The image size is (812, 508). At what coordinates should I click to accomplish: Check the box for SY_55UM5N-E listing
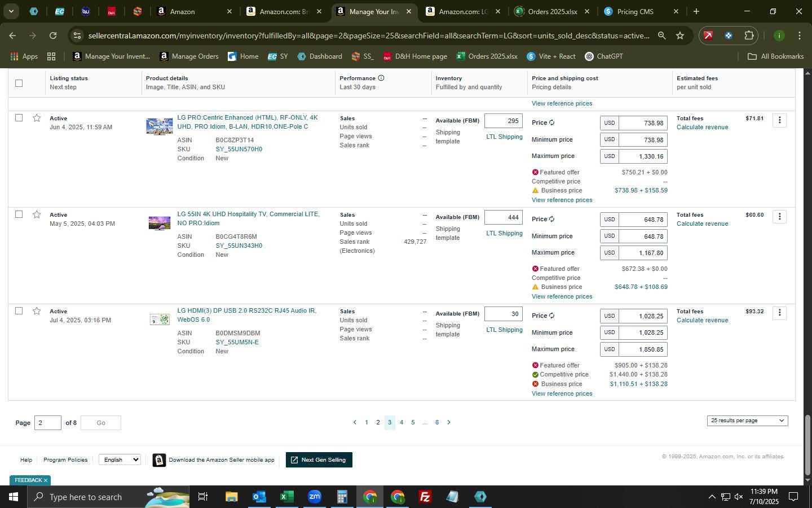coord(19,311)
